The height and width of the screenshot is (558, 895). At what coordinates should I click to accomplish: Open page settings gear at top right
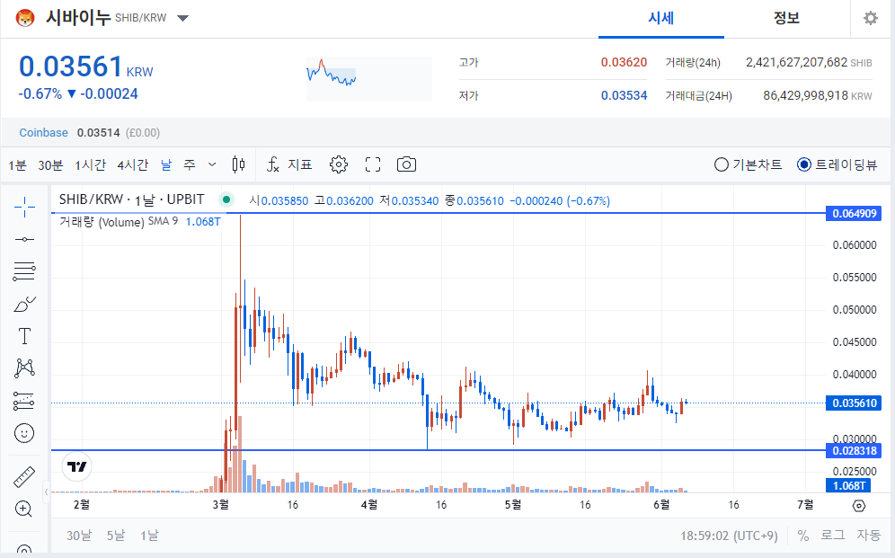(871, 18)
